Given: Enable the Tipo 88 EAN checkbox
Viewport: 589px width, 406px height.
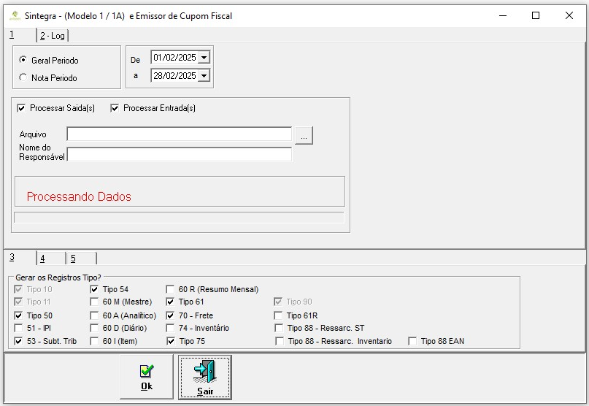Looking at the screenshot, I should [x=413, y=341].
